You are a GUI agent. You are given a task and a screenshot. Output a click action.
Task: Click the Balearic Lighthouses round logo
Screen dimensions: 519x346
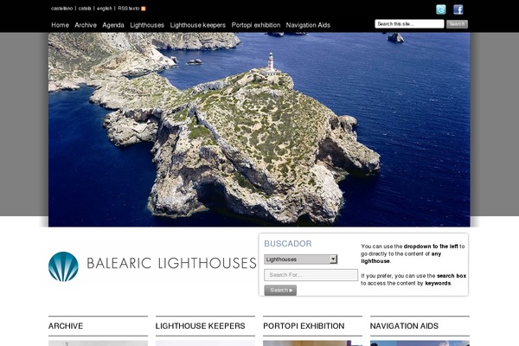coord(63,267)
